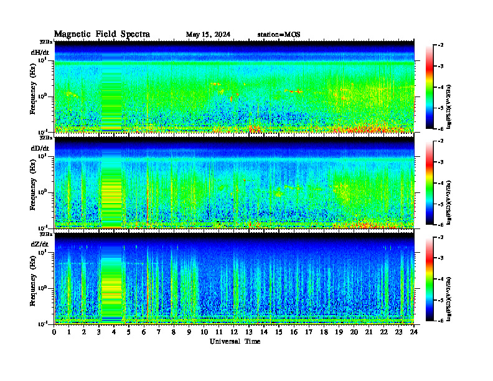The width and height of the screenshot is (493, 381).
Task: Click the hour tick label "17" on the time axis
Action: 309,332
